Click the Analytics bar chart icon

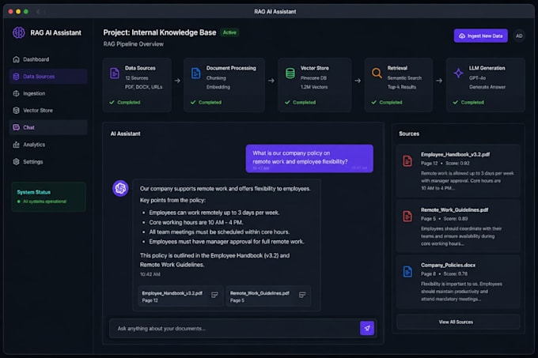(x=16, y=145)
